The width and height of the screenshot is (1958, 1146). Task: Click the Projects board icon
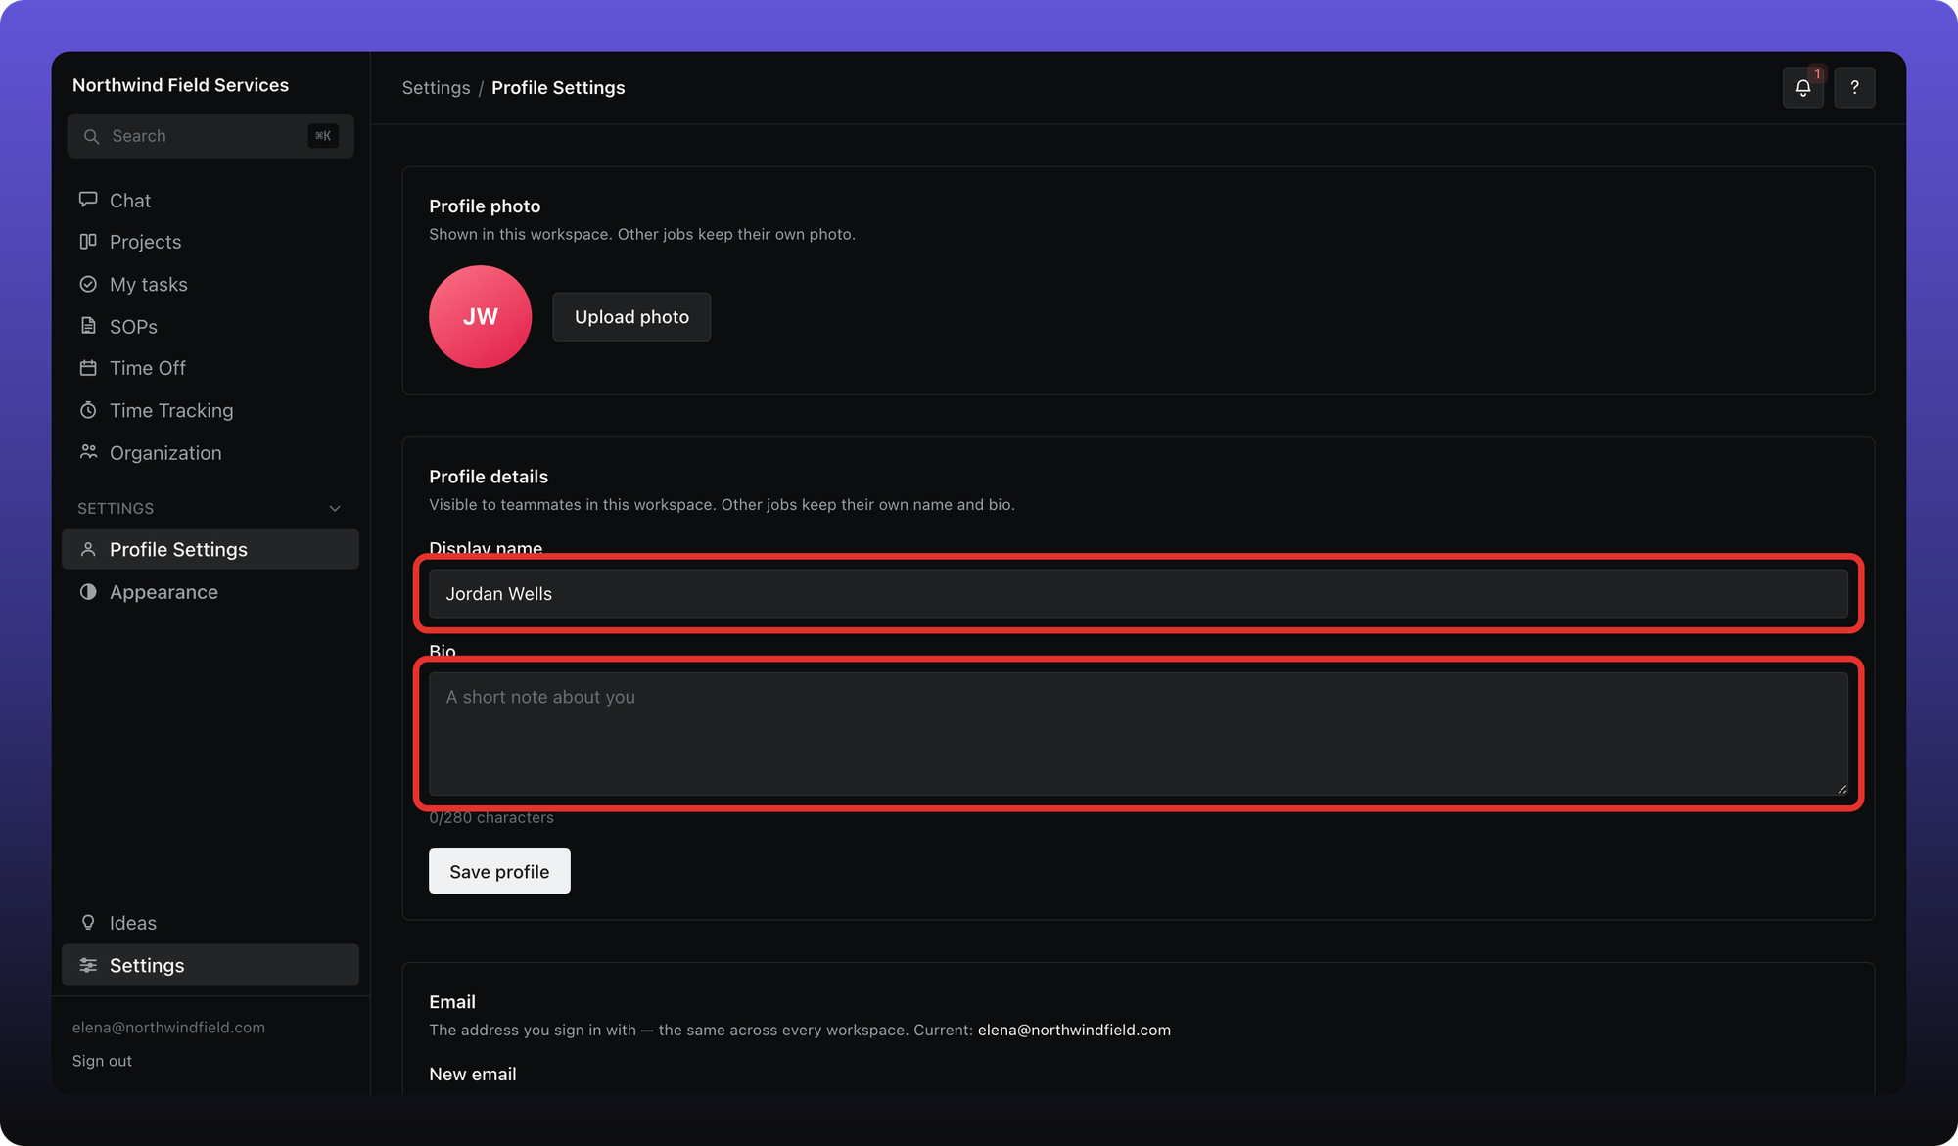pos(88,241)
